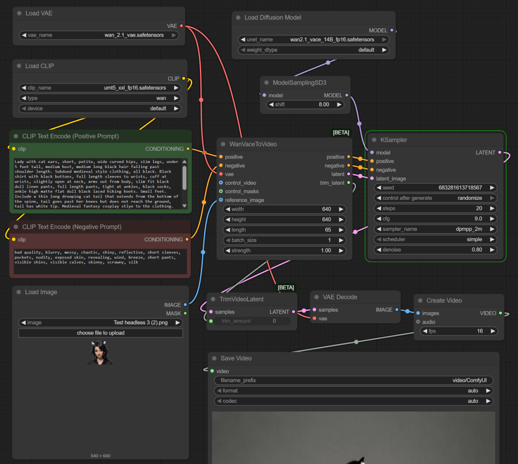Click the CLIP output port on Load CLIP

tap(183, 78)
